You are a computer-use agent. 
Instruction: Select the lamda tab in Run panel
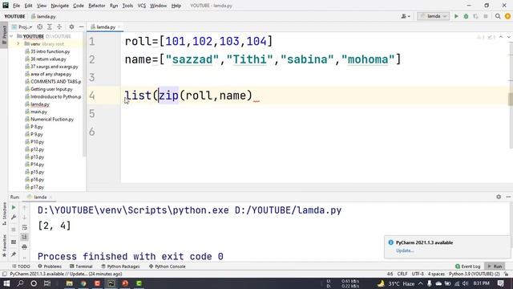(x=40, y=197)
